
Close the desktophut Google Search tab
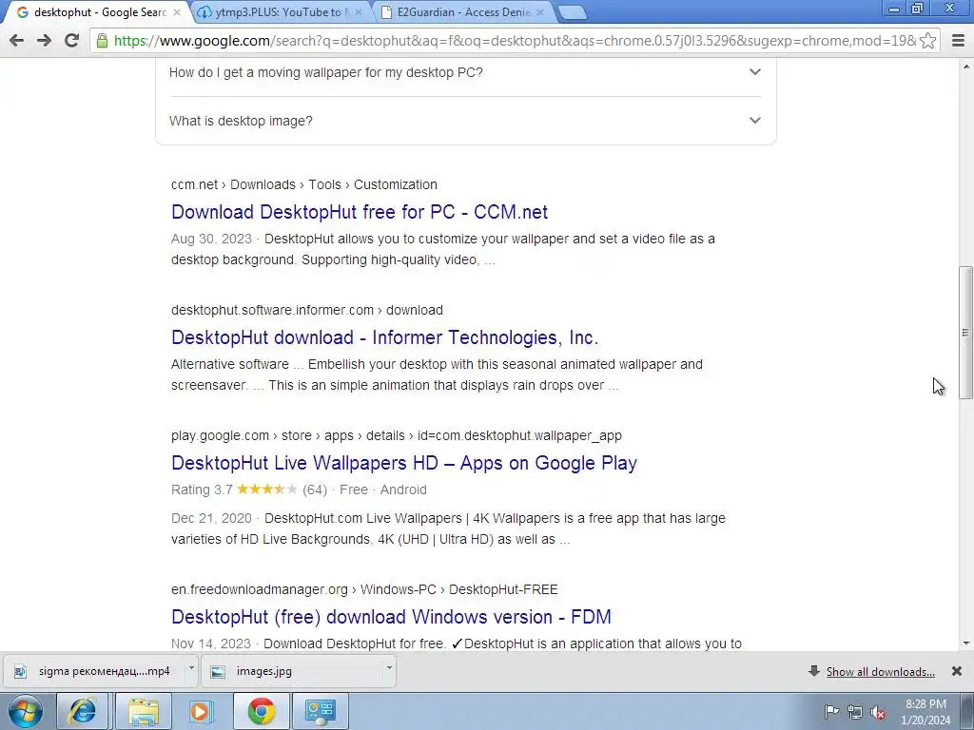tap(176, 12)
